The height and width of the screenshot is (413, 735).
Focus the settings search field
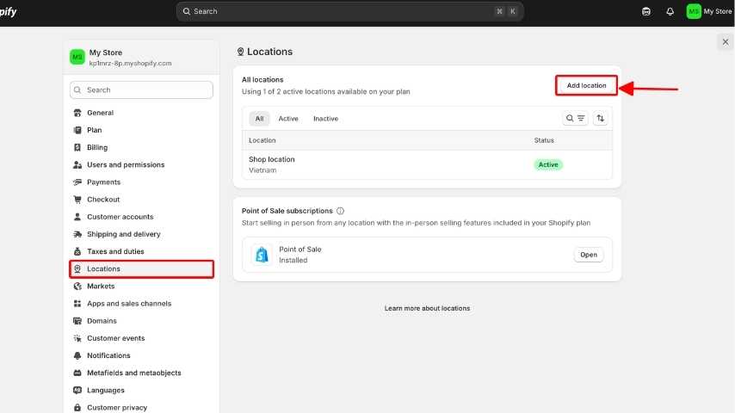[141, 90]
